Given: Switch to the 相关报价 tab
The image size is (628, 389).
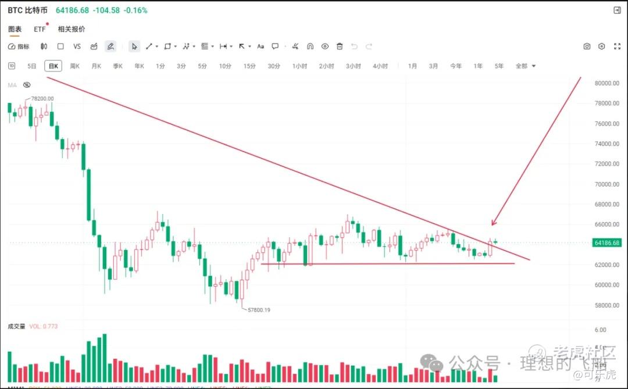Looking at the screenshot, I should tap(72, 29).
